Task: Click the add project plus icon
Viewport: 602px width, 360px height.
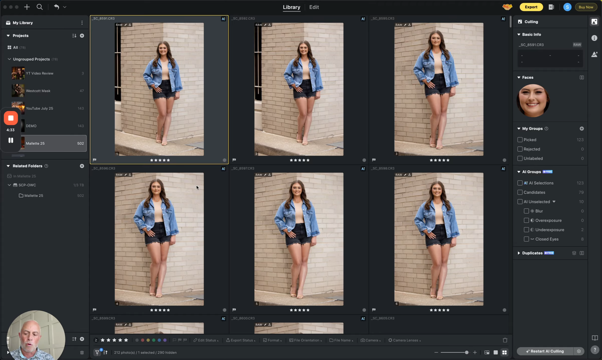Action: tap(82, 36)
